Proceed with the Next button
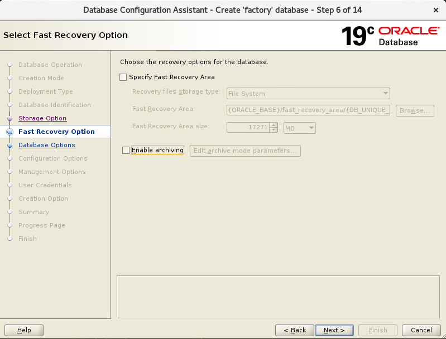This screenshot has height=339, width=446. tap(334, 330)
